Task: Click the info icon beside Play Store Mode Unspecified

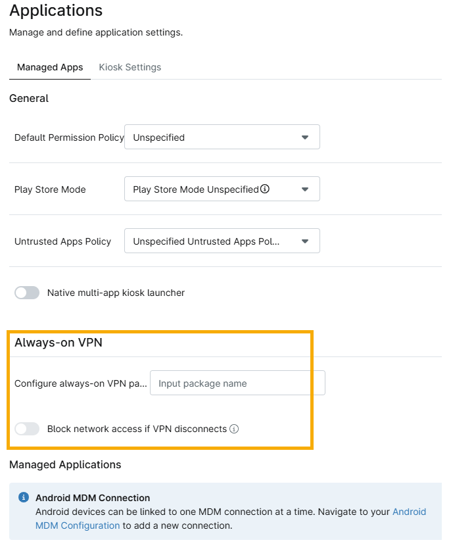Action: click(265, 189)
